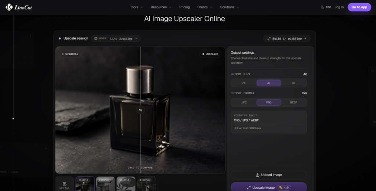This screenshot has height=191, width=376.
Task: Open the Pricing page
Action: click(x=184, y=7)
